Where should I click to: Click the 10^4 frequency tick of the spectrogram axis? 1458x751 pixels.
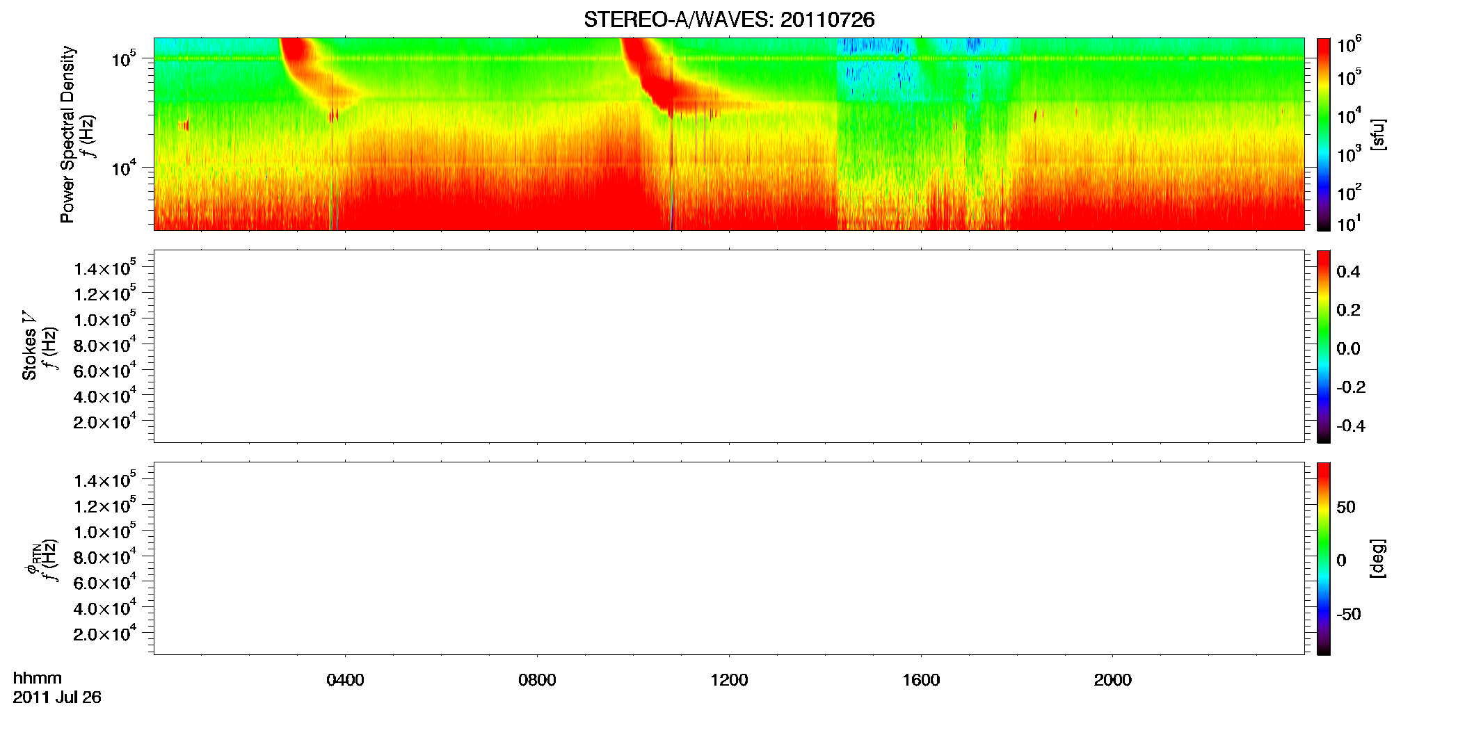pyautogui.click(x=123, y=168)
